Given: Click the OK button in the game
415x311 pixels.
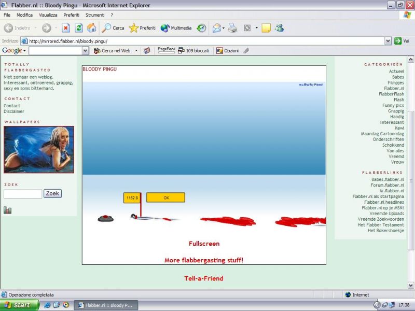Looking at the screenshot, I should click(165, 197).
